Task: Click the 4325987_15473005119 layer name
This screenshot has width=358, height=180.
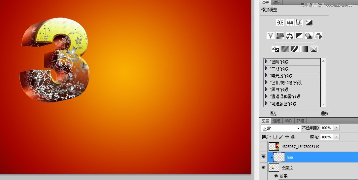Action: coord(301,146)
